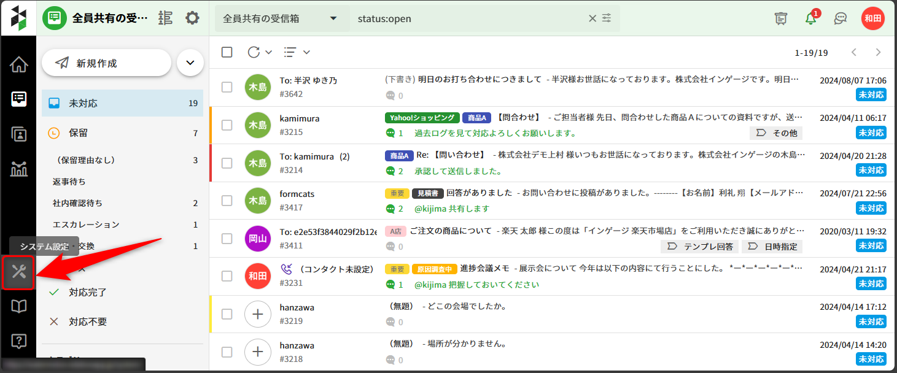Image resolution: width=897 pixels, height=373 pixels.
Task: Click the notification bell icon
Action: (811, 18)
